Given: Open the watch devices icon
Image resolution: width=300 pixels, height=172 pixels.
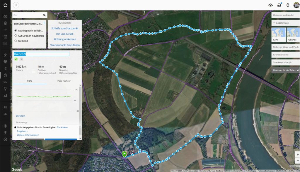Looking at the screenshot, I should 288,5.
